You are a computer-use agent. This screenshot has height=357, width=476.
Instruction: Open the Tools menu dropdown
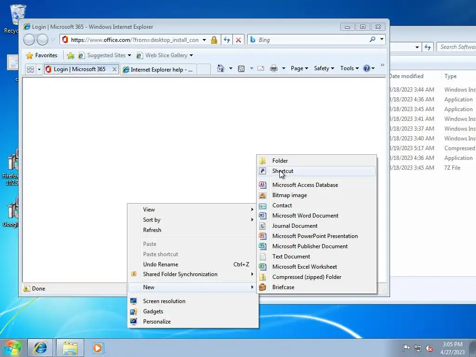350,68
